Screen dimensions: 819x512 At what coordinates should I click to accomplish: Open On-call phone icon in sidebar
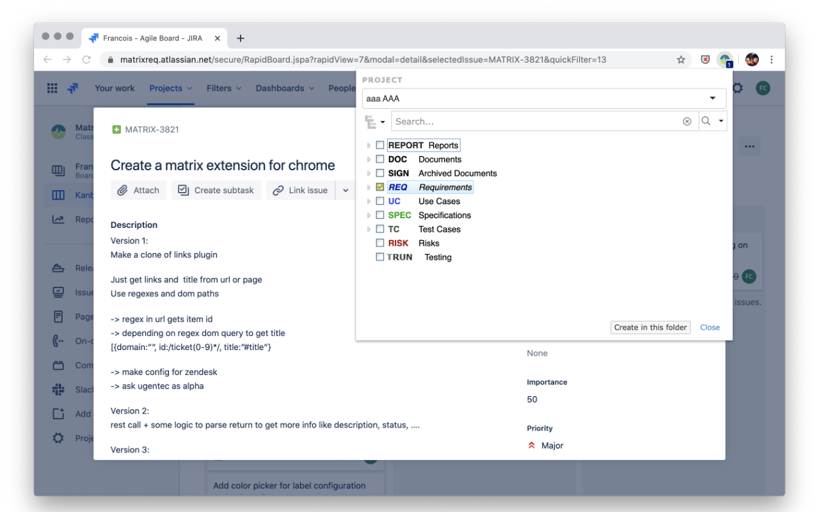58,341
